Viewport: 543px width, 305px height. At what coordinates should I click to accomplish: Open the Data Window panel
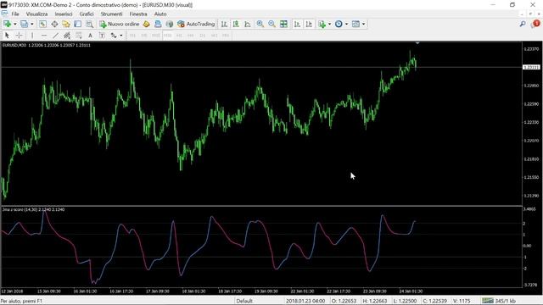(x=54, y=24)
